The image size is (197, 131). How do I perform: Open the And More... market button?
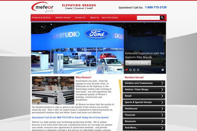[x=144, y=128]
